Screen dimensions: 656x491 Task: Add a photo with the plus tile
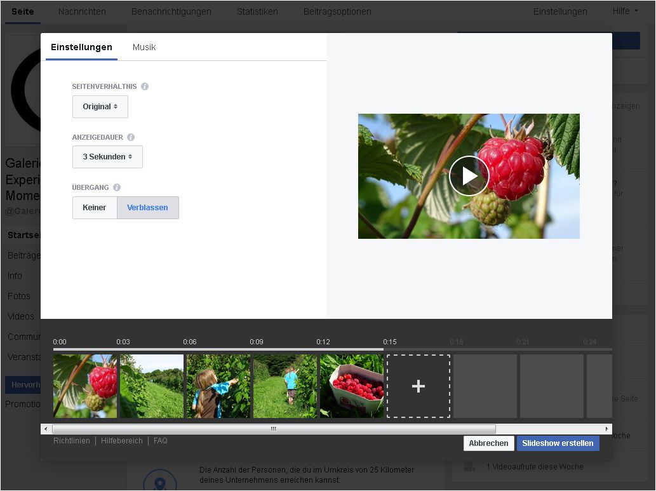(418, 386)
